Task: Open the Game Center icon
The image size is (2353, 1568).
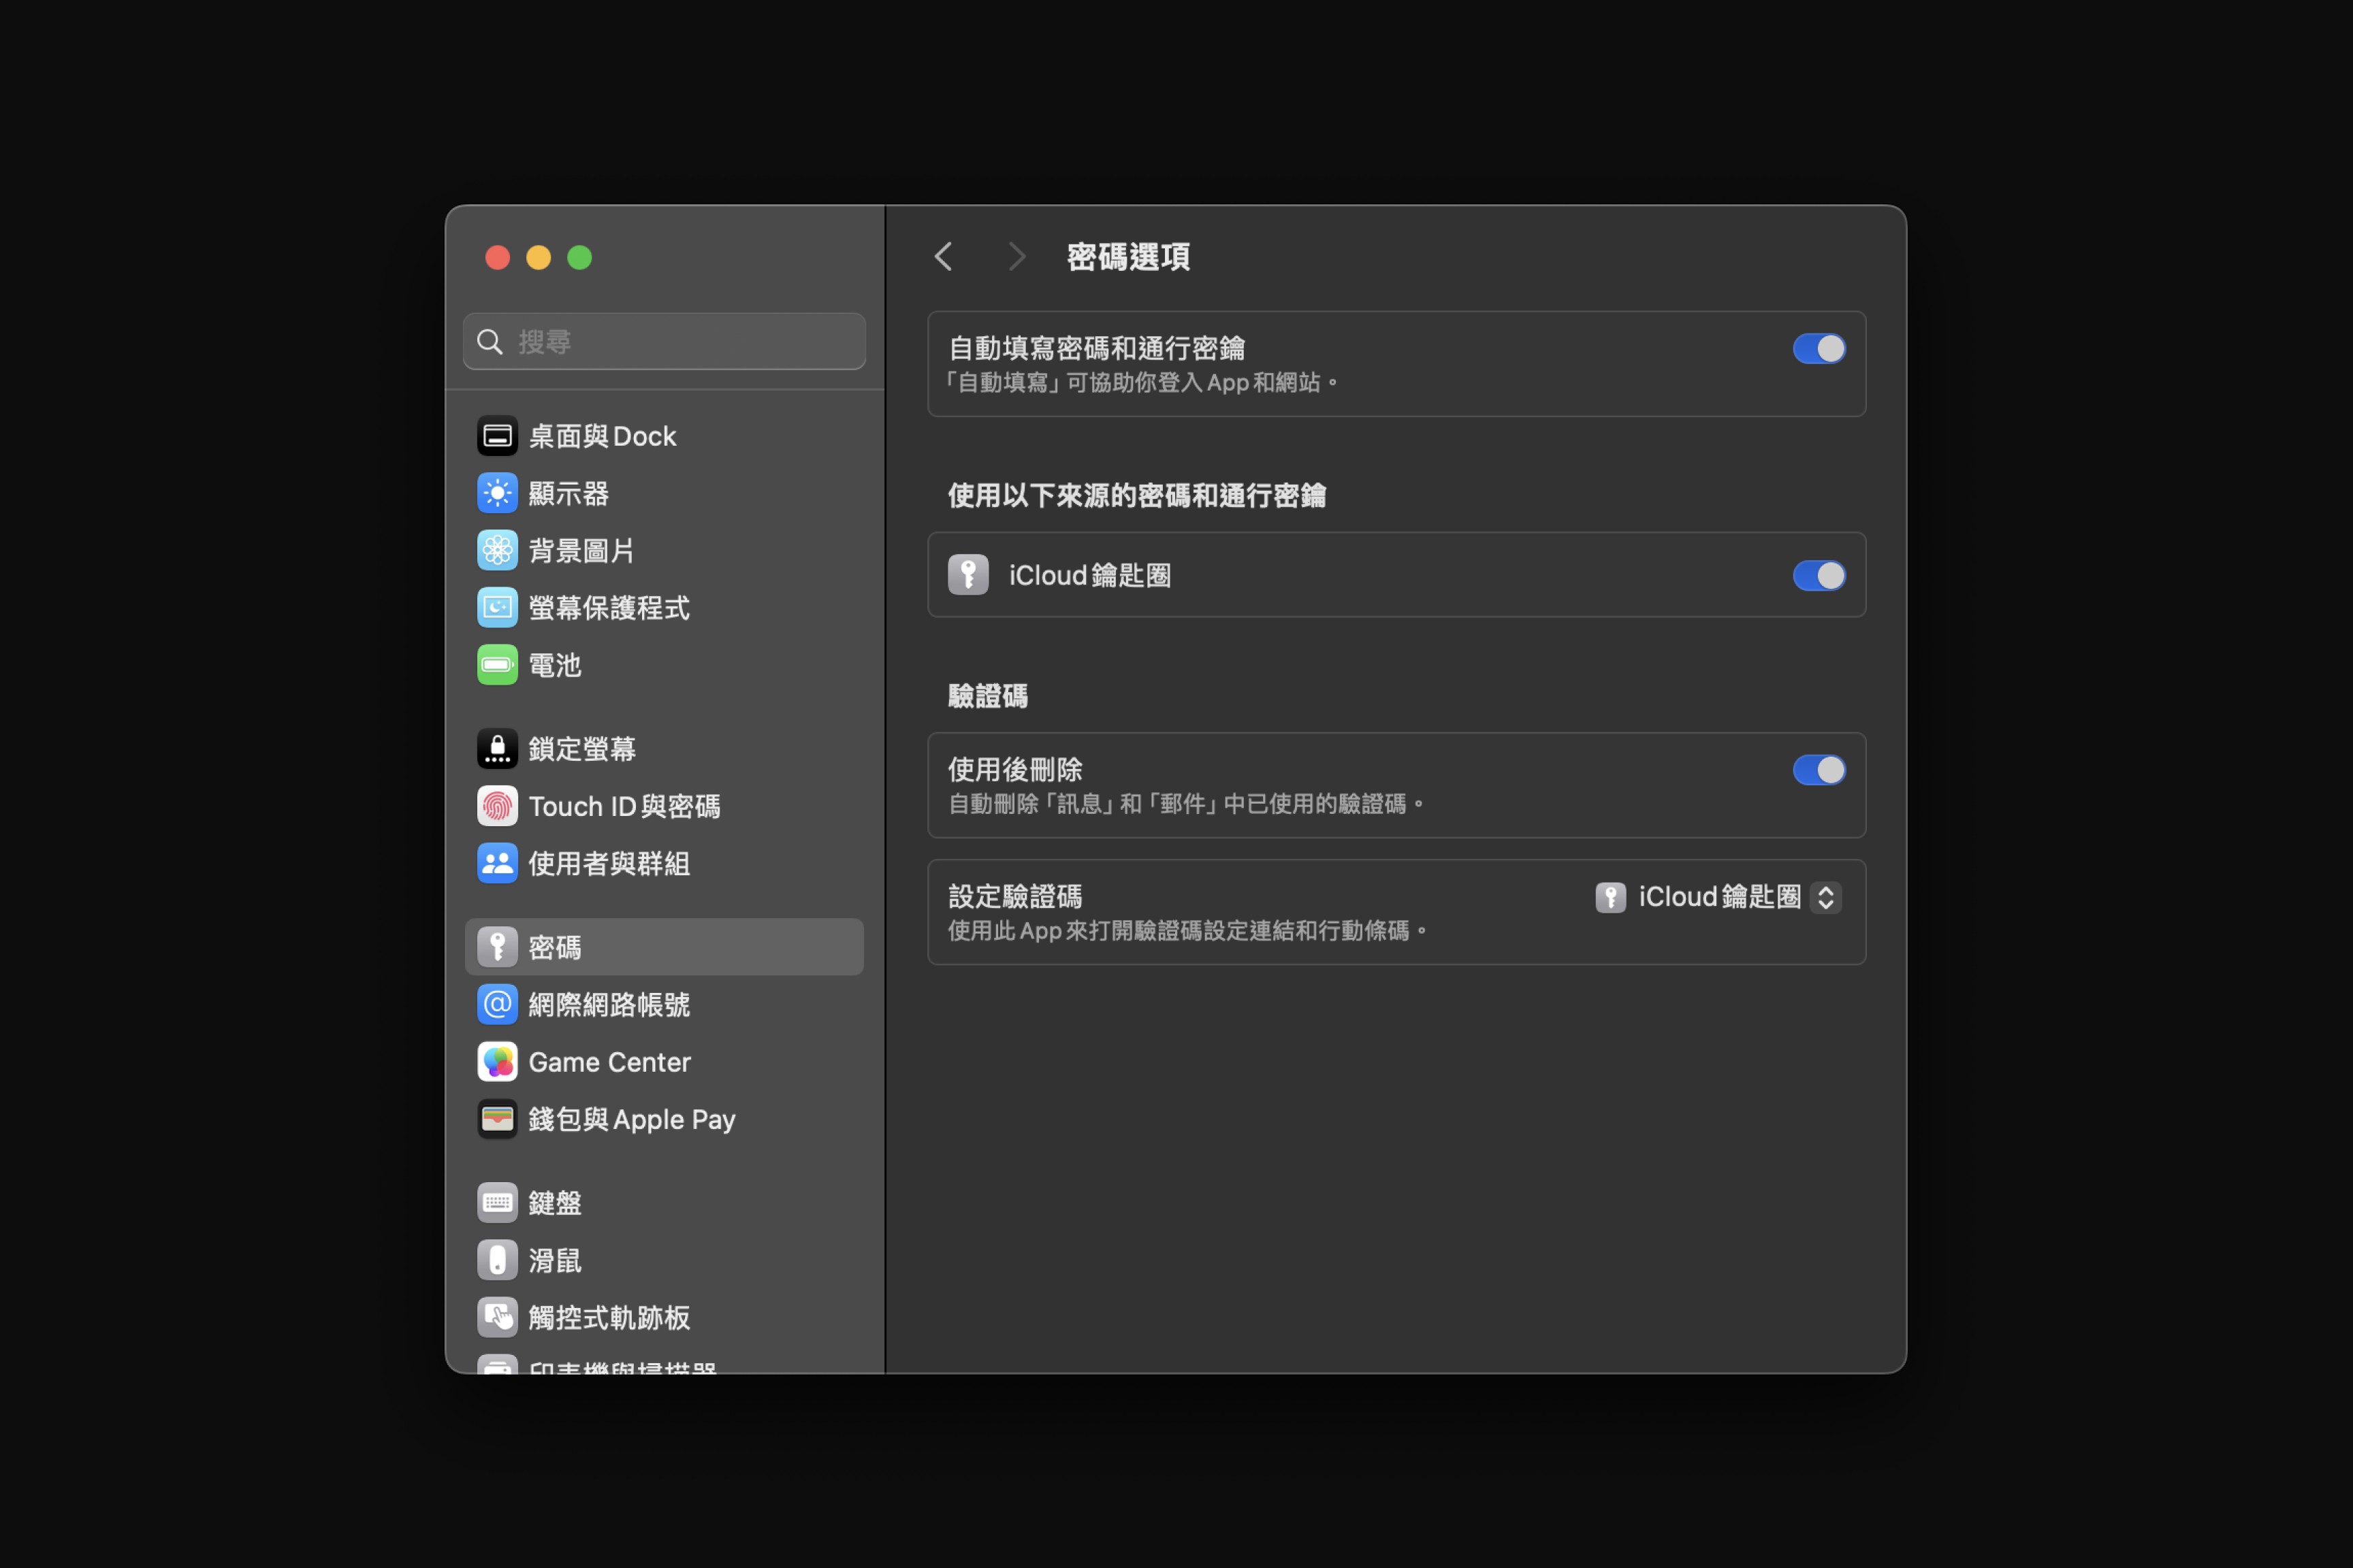Action: [x=497, y=1062]
